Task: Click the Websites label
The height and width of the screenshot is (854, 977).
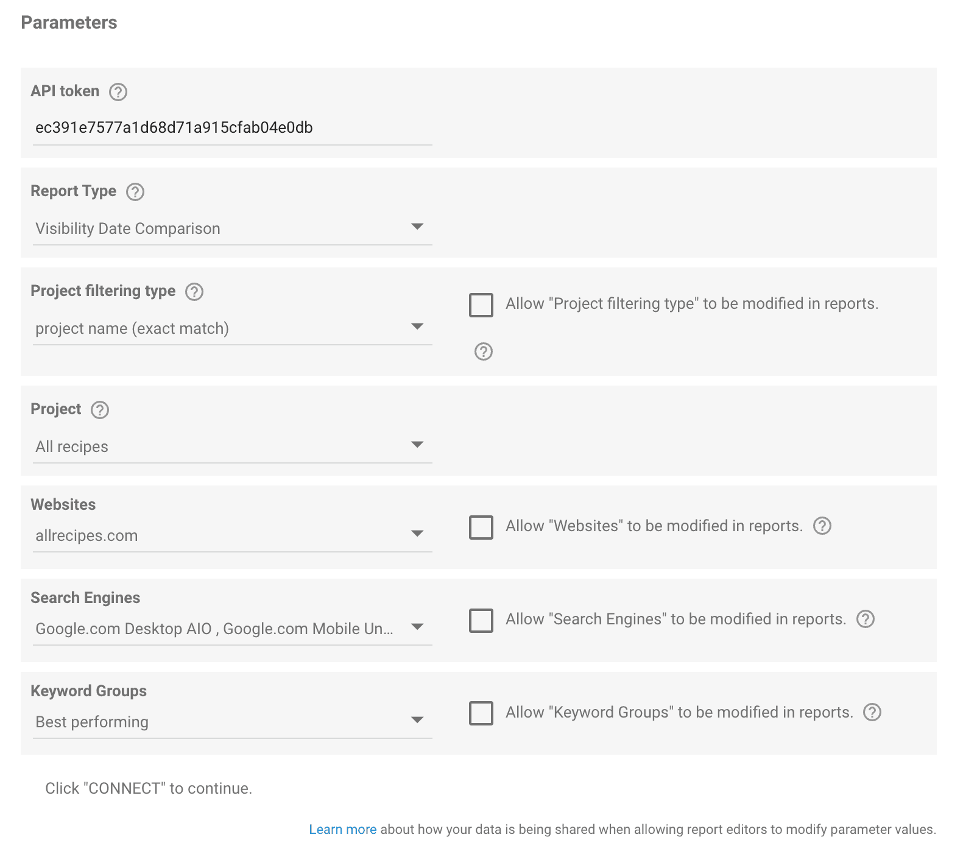Action: [63, 504]
